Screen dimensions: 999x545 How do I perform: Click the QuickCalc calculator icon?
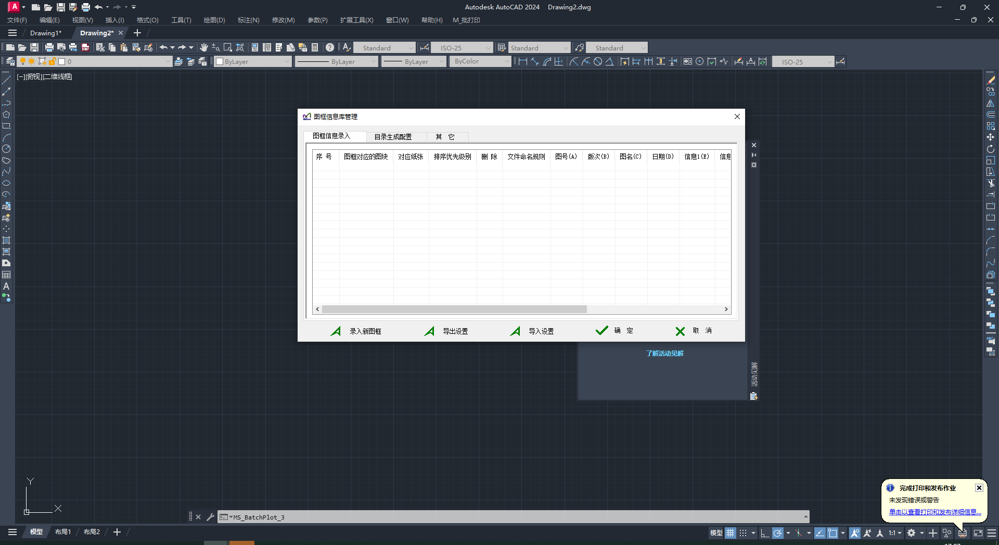click(315, 47)
